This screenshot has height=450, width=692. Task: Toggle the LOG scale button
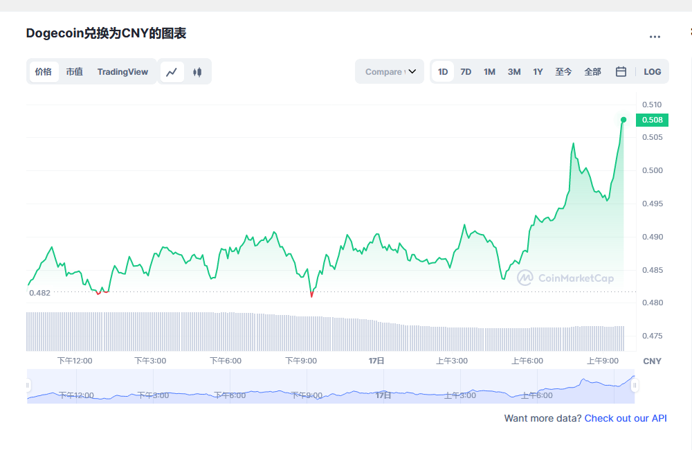[652, 72]
